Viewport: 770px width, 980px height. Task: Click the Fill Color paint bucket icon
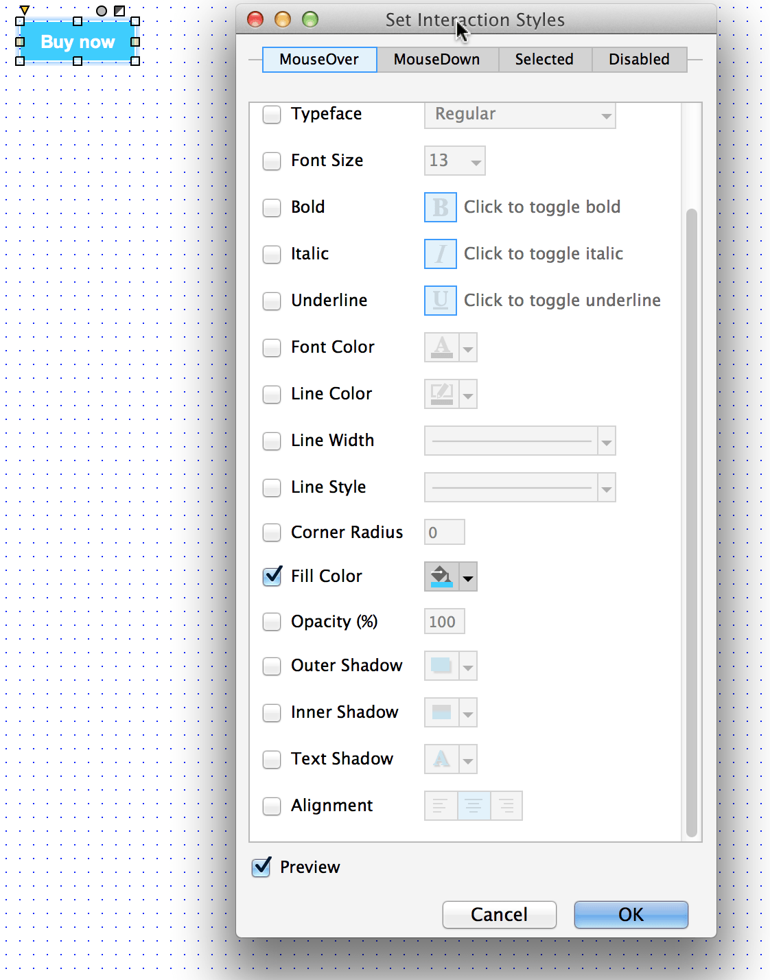tap(441, 576)
